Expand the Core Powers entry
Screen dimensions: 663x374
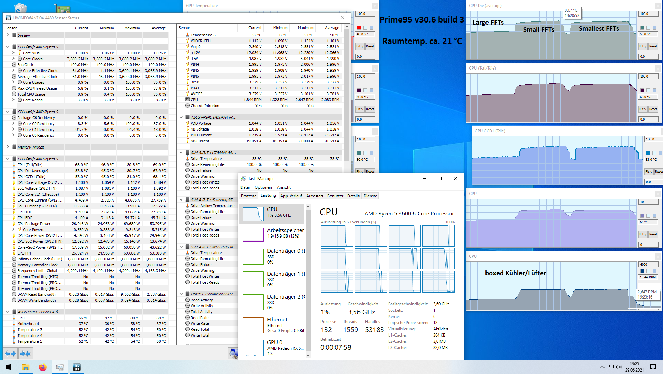pos(13,230)
